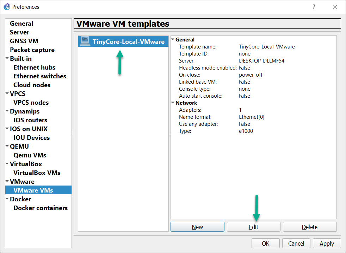Click the GNS3 app icon in title bar

[x=7, y=7]
